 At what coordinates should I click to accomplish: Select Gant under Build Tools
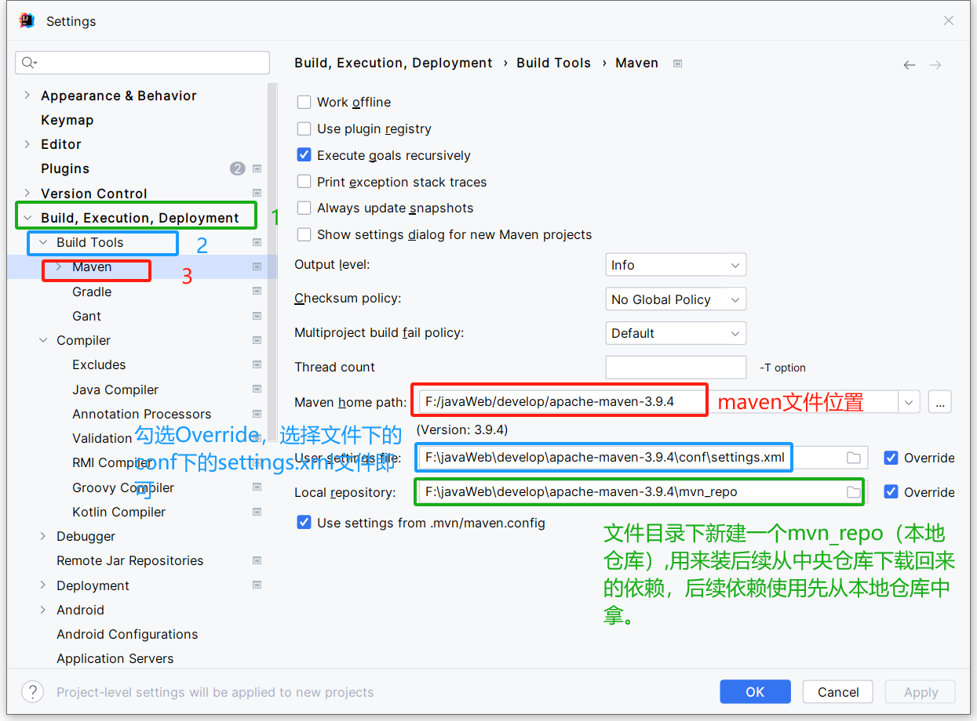pyautogui.click(x=86, y=316)
